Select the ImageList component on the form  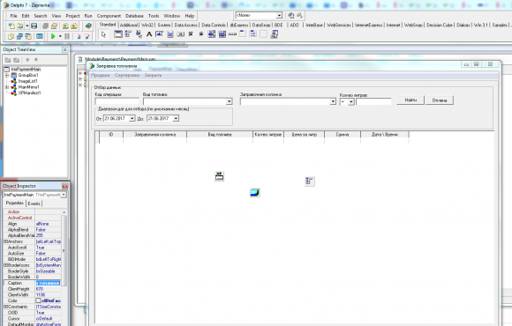[x=255, y=193]
